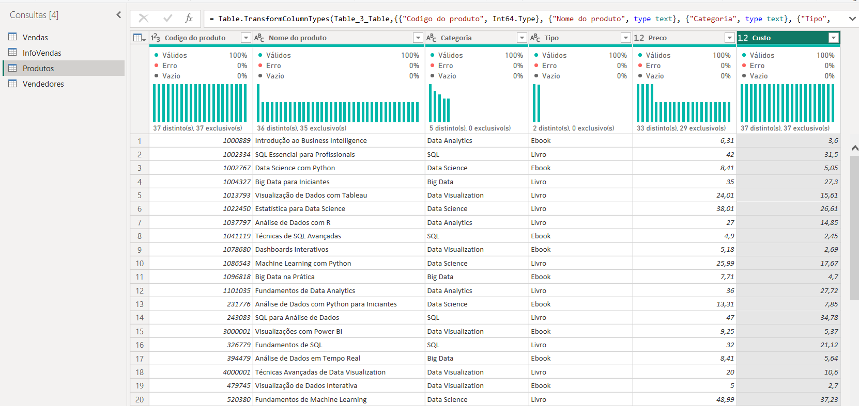This screenshot has width=859, height=406.
Task: Click product code cell 1000889
Action: pyautogui.click(x=201, y=140)
